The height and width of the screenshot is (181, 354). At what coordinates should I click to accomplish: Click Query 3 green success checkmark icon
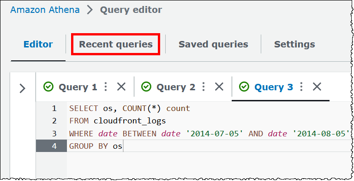[244, 87]
